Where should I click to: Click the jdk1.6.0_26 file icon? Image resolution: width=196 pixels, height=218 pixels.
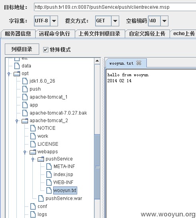pos(25,81)
